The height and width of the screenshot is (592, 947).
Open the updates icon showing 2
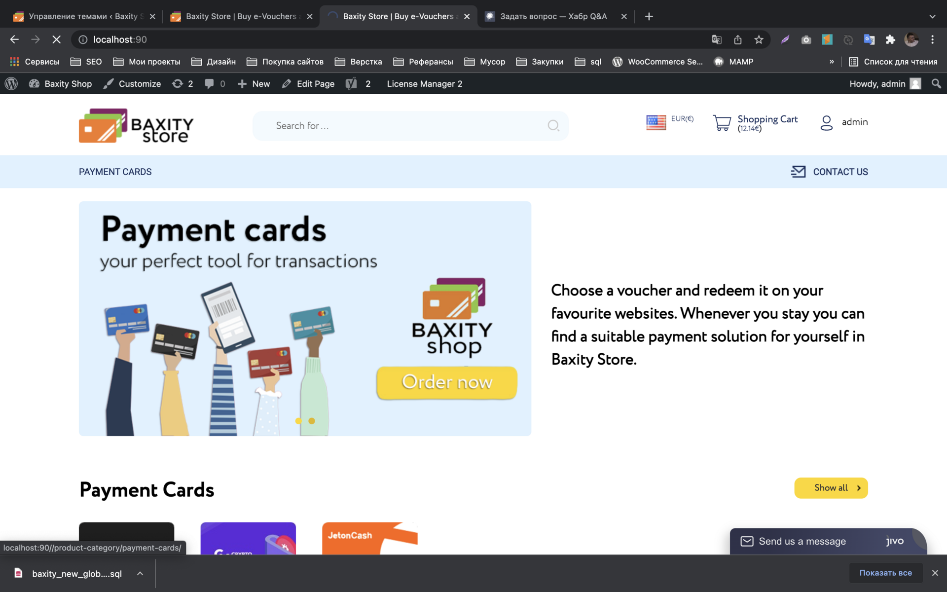pos(182,84)
